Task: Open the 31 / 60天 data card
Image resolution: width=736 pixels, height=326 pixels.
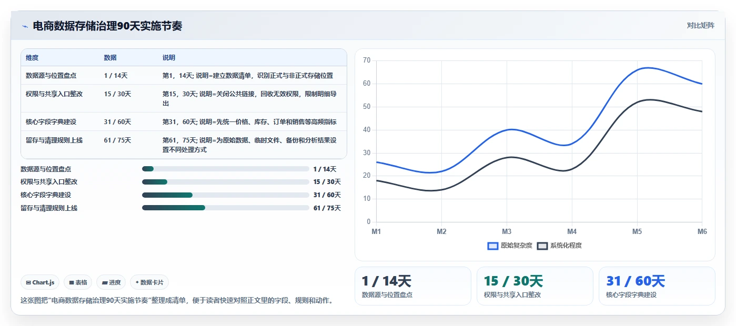Action: [657, 286]
